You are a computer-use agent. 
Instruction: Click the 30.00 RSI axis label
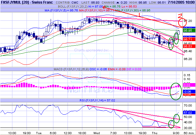188,128
